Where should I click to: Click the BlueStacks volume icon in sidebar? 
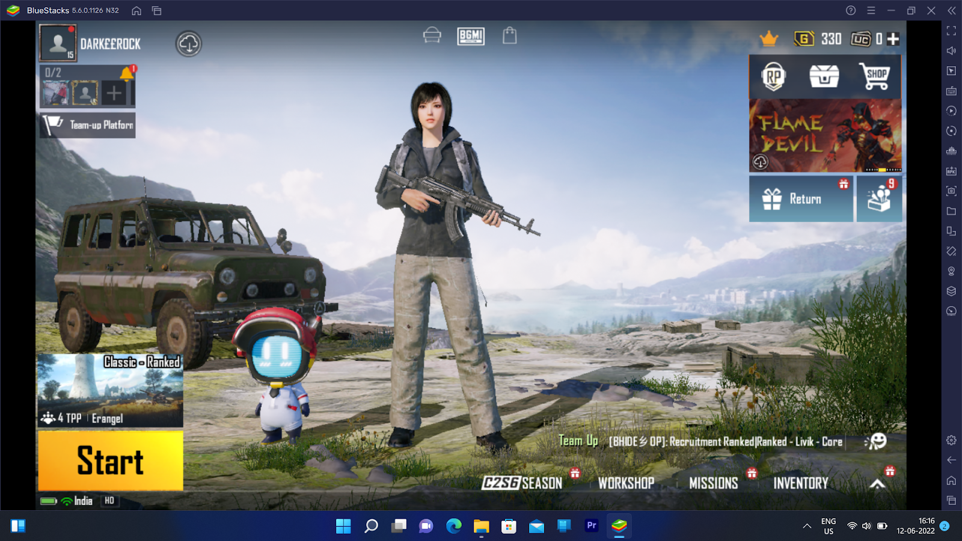951,51
